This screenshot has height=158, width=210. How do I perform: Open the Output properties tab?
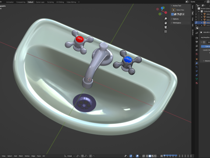197,42
